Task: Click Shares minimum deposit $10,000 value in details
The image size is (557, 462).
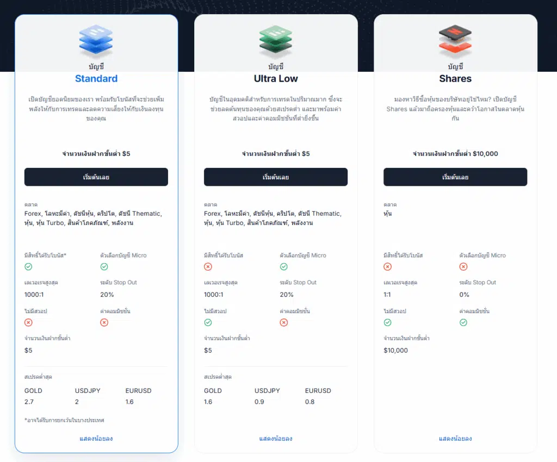Action: (396, 350)
